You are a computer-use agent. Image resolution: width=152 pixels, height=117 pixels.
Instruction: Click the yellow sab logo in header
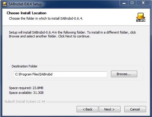[141, 17]
